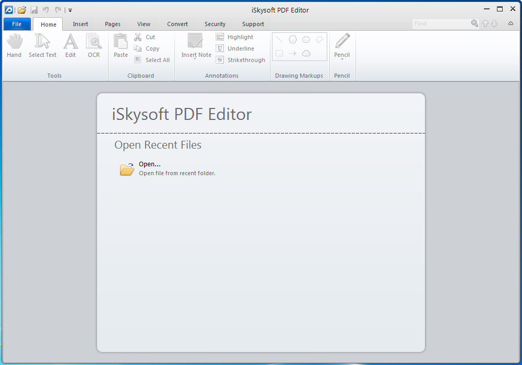Select the arrow drawing markup
The height and width of the screenshot is (365, 522).
pos(293,53)
